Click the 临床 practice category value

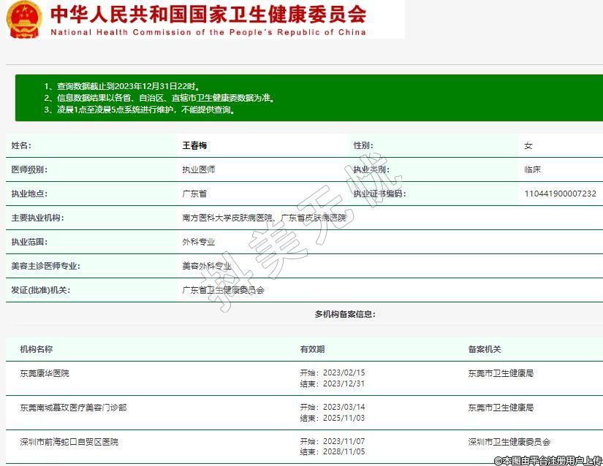point(532,169)
